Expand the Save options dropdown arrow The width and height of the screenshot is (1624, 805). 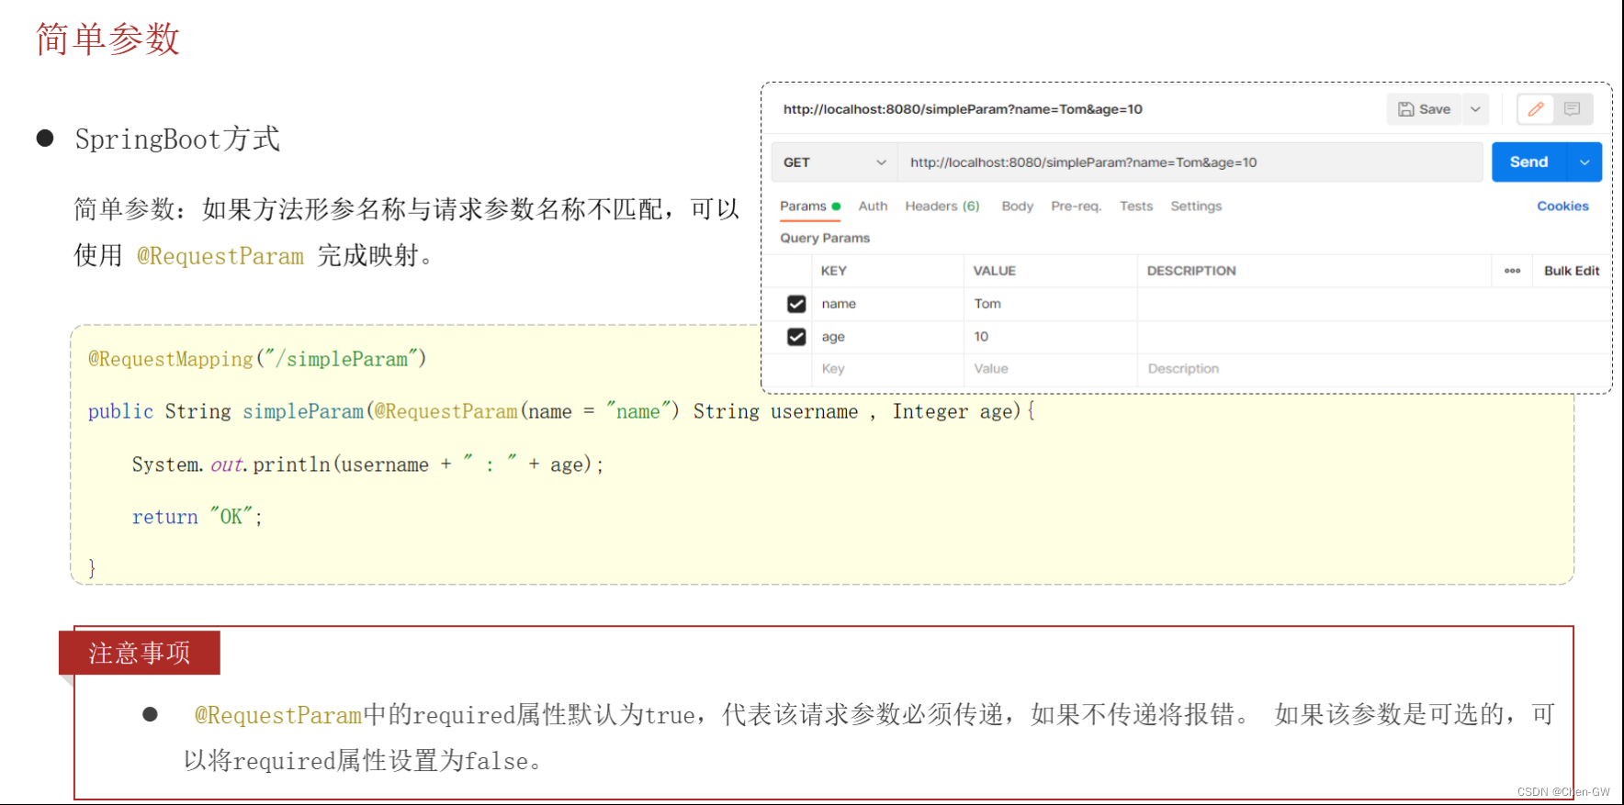click(x=1475, y=109)
